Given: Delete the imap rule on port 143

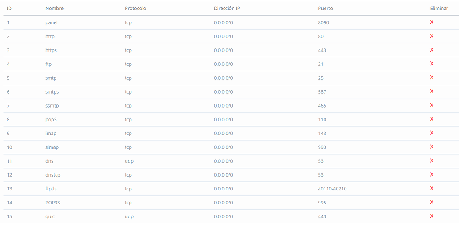Looking at the screenshot, I should (x=432, y=133).
